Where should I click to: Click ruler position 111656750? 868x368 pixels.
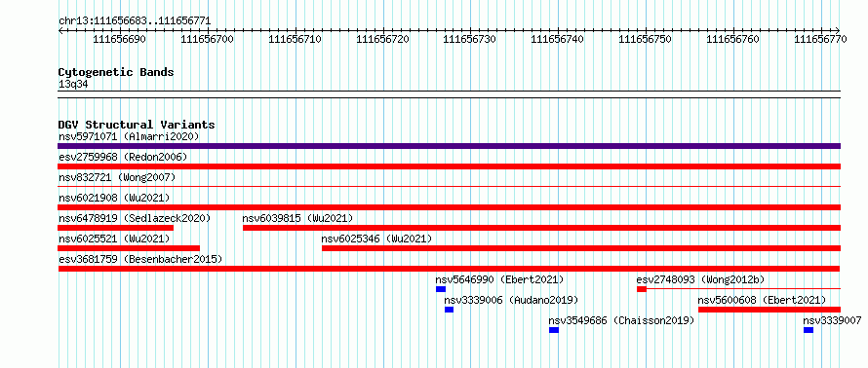(x=645, y=39)
